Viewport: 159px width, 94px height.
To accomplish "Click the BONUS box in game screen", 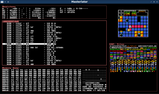I will click(142, 13).
